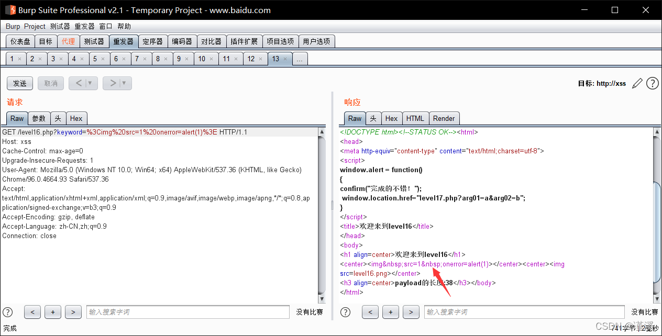Switch to 项目选项 tab
662x336 pixels.
(x=280, y=41)
